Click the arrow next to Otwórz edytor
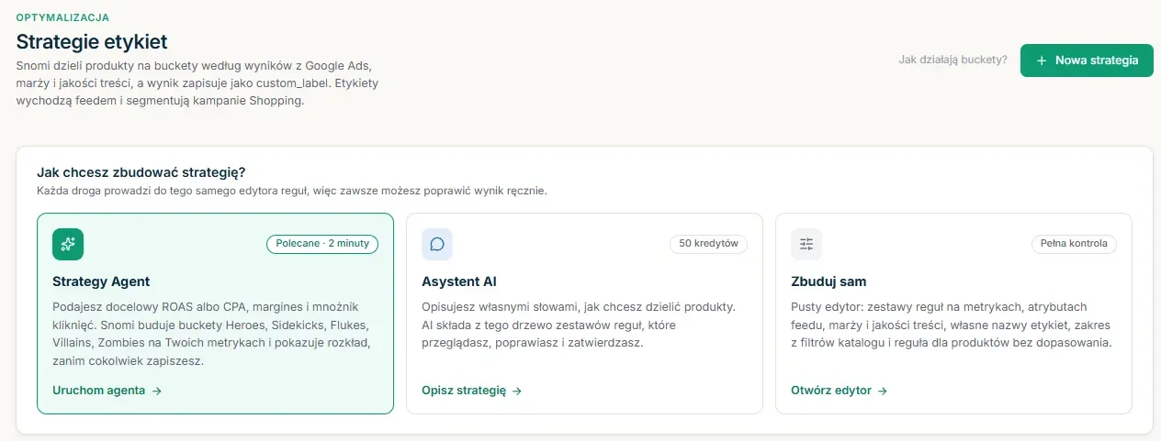The height and width of the screenshot is (441, 1161). tap(883, 391)
